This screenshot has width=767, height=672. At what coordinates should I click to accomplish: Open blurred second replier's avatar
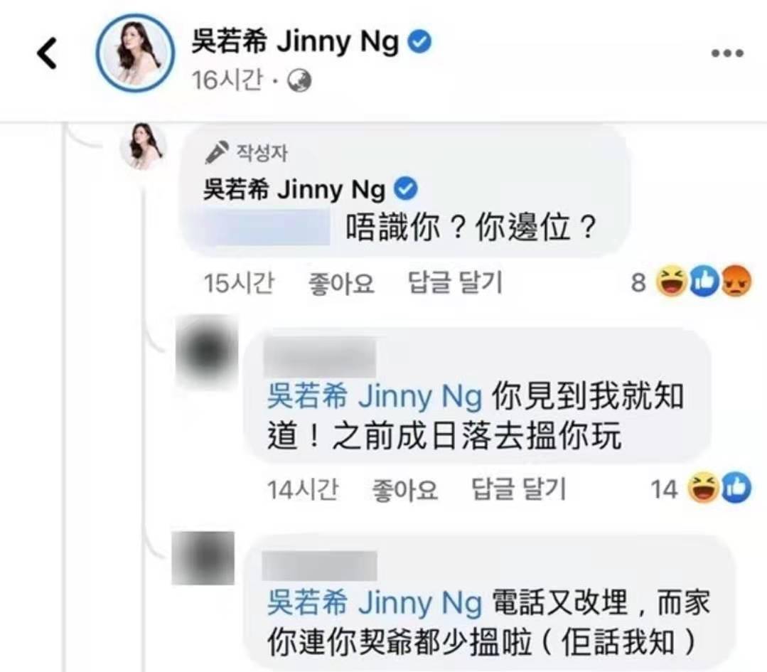(x=203, y=558)
